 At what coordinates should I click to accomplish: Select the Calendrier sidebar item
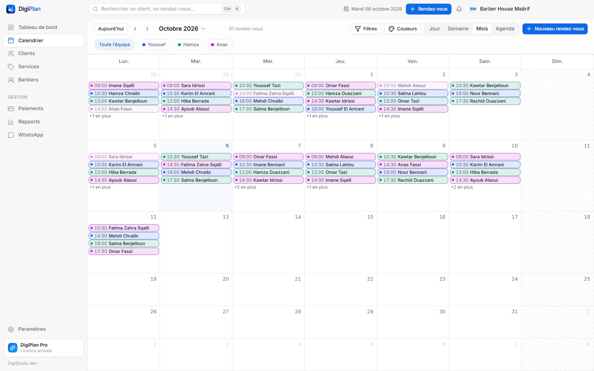point(44,41)
